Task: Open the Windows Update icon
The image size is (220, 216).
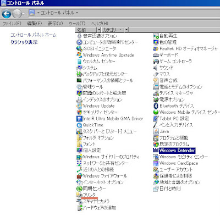Action: (x=79, y=106)
